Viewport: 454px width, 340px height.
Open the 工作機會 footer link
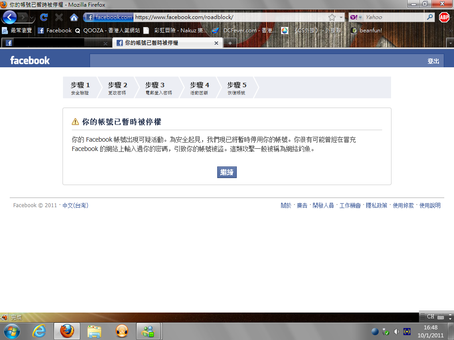[350, 205]
